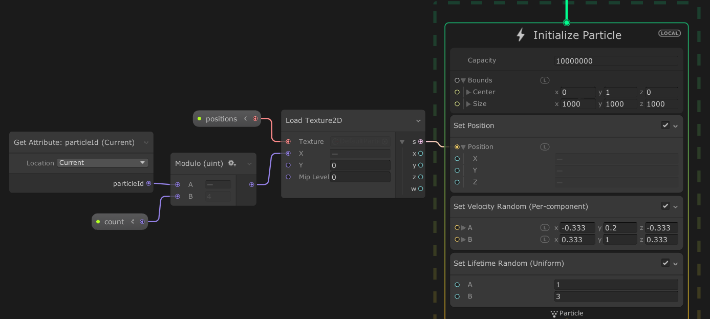
Task: Collapse the Position foldout in Set Position
Action: (464, 146)
